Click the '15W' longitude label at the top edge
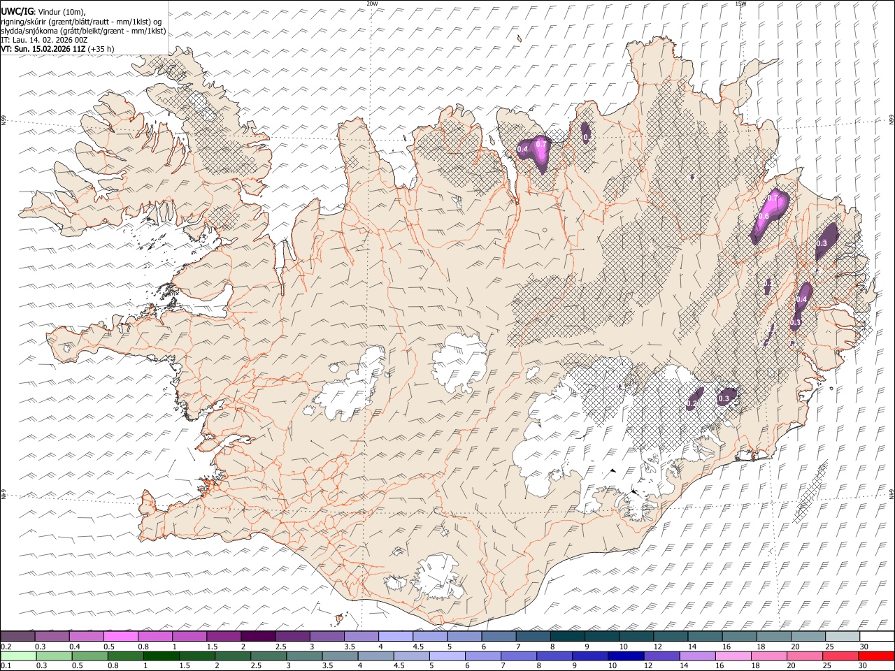The width and height of the screenshot is (895, 671). coord(740,3)
